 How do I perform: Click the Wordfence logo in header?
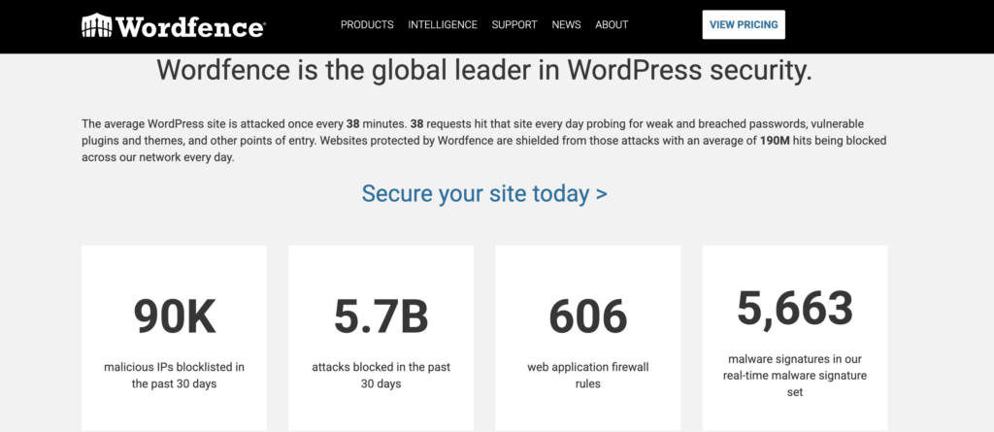pos(174,25)
